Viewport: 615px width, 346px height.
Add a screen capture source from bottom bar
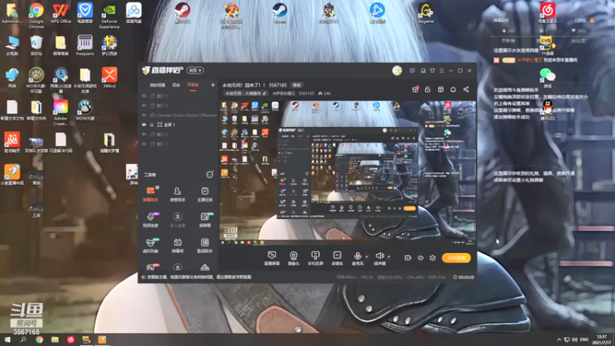click(271, 258)
